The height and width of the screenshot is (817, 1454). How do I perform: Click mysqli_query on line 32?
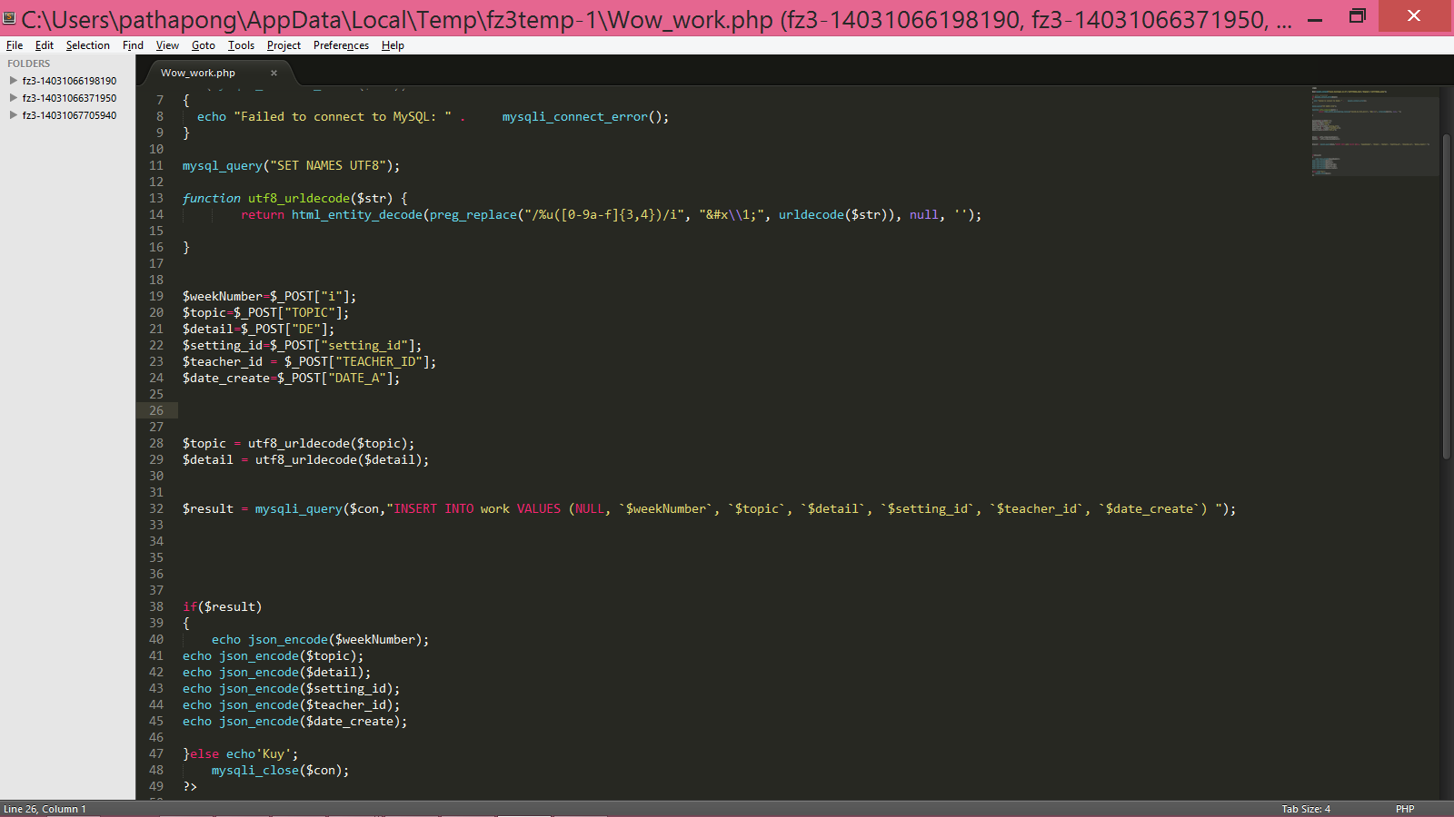point(298,508)
